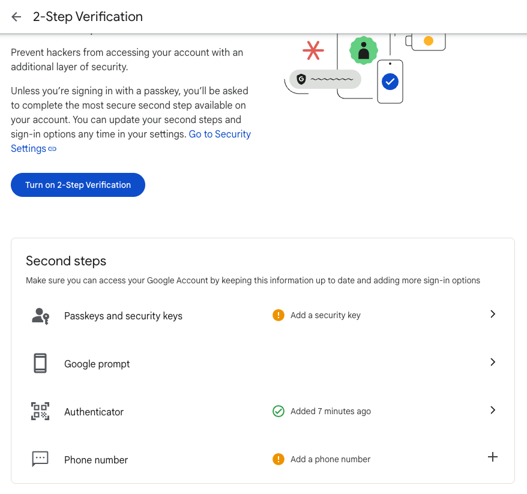527x494 pixels.
Task: Click the green checkmark beside Added 7 minutes ago
Action: click(279, 411)
